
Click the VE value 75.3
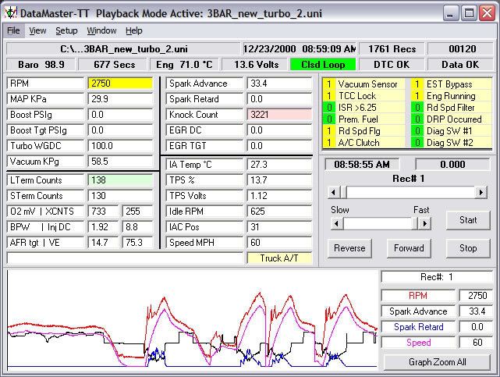[x=138, y=243]
